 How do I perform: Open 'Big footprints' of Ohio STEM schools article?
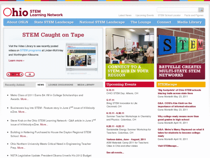pyautogui.click(x=179, y=92)
